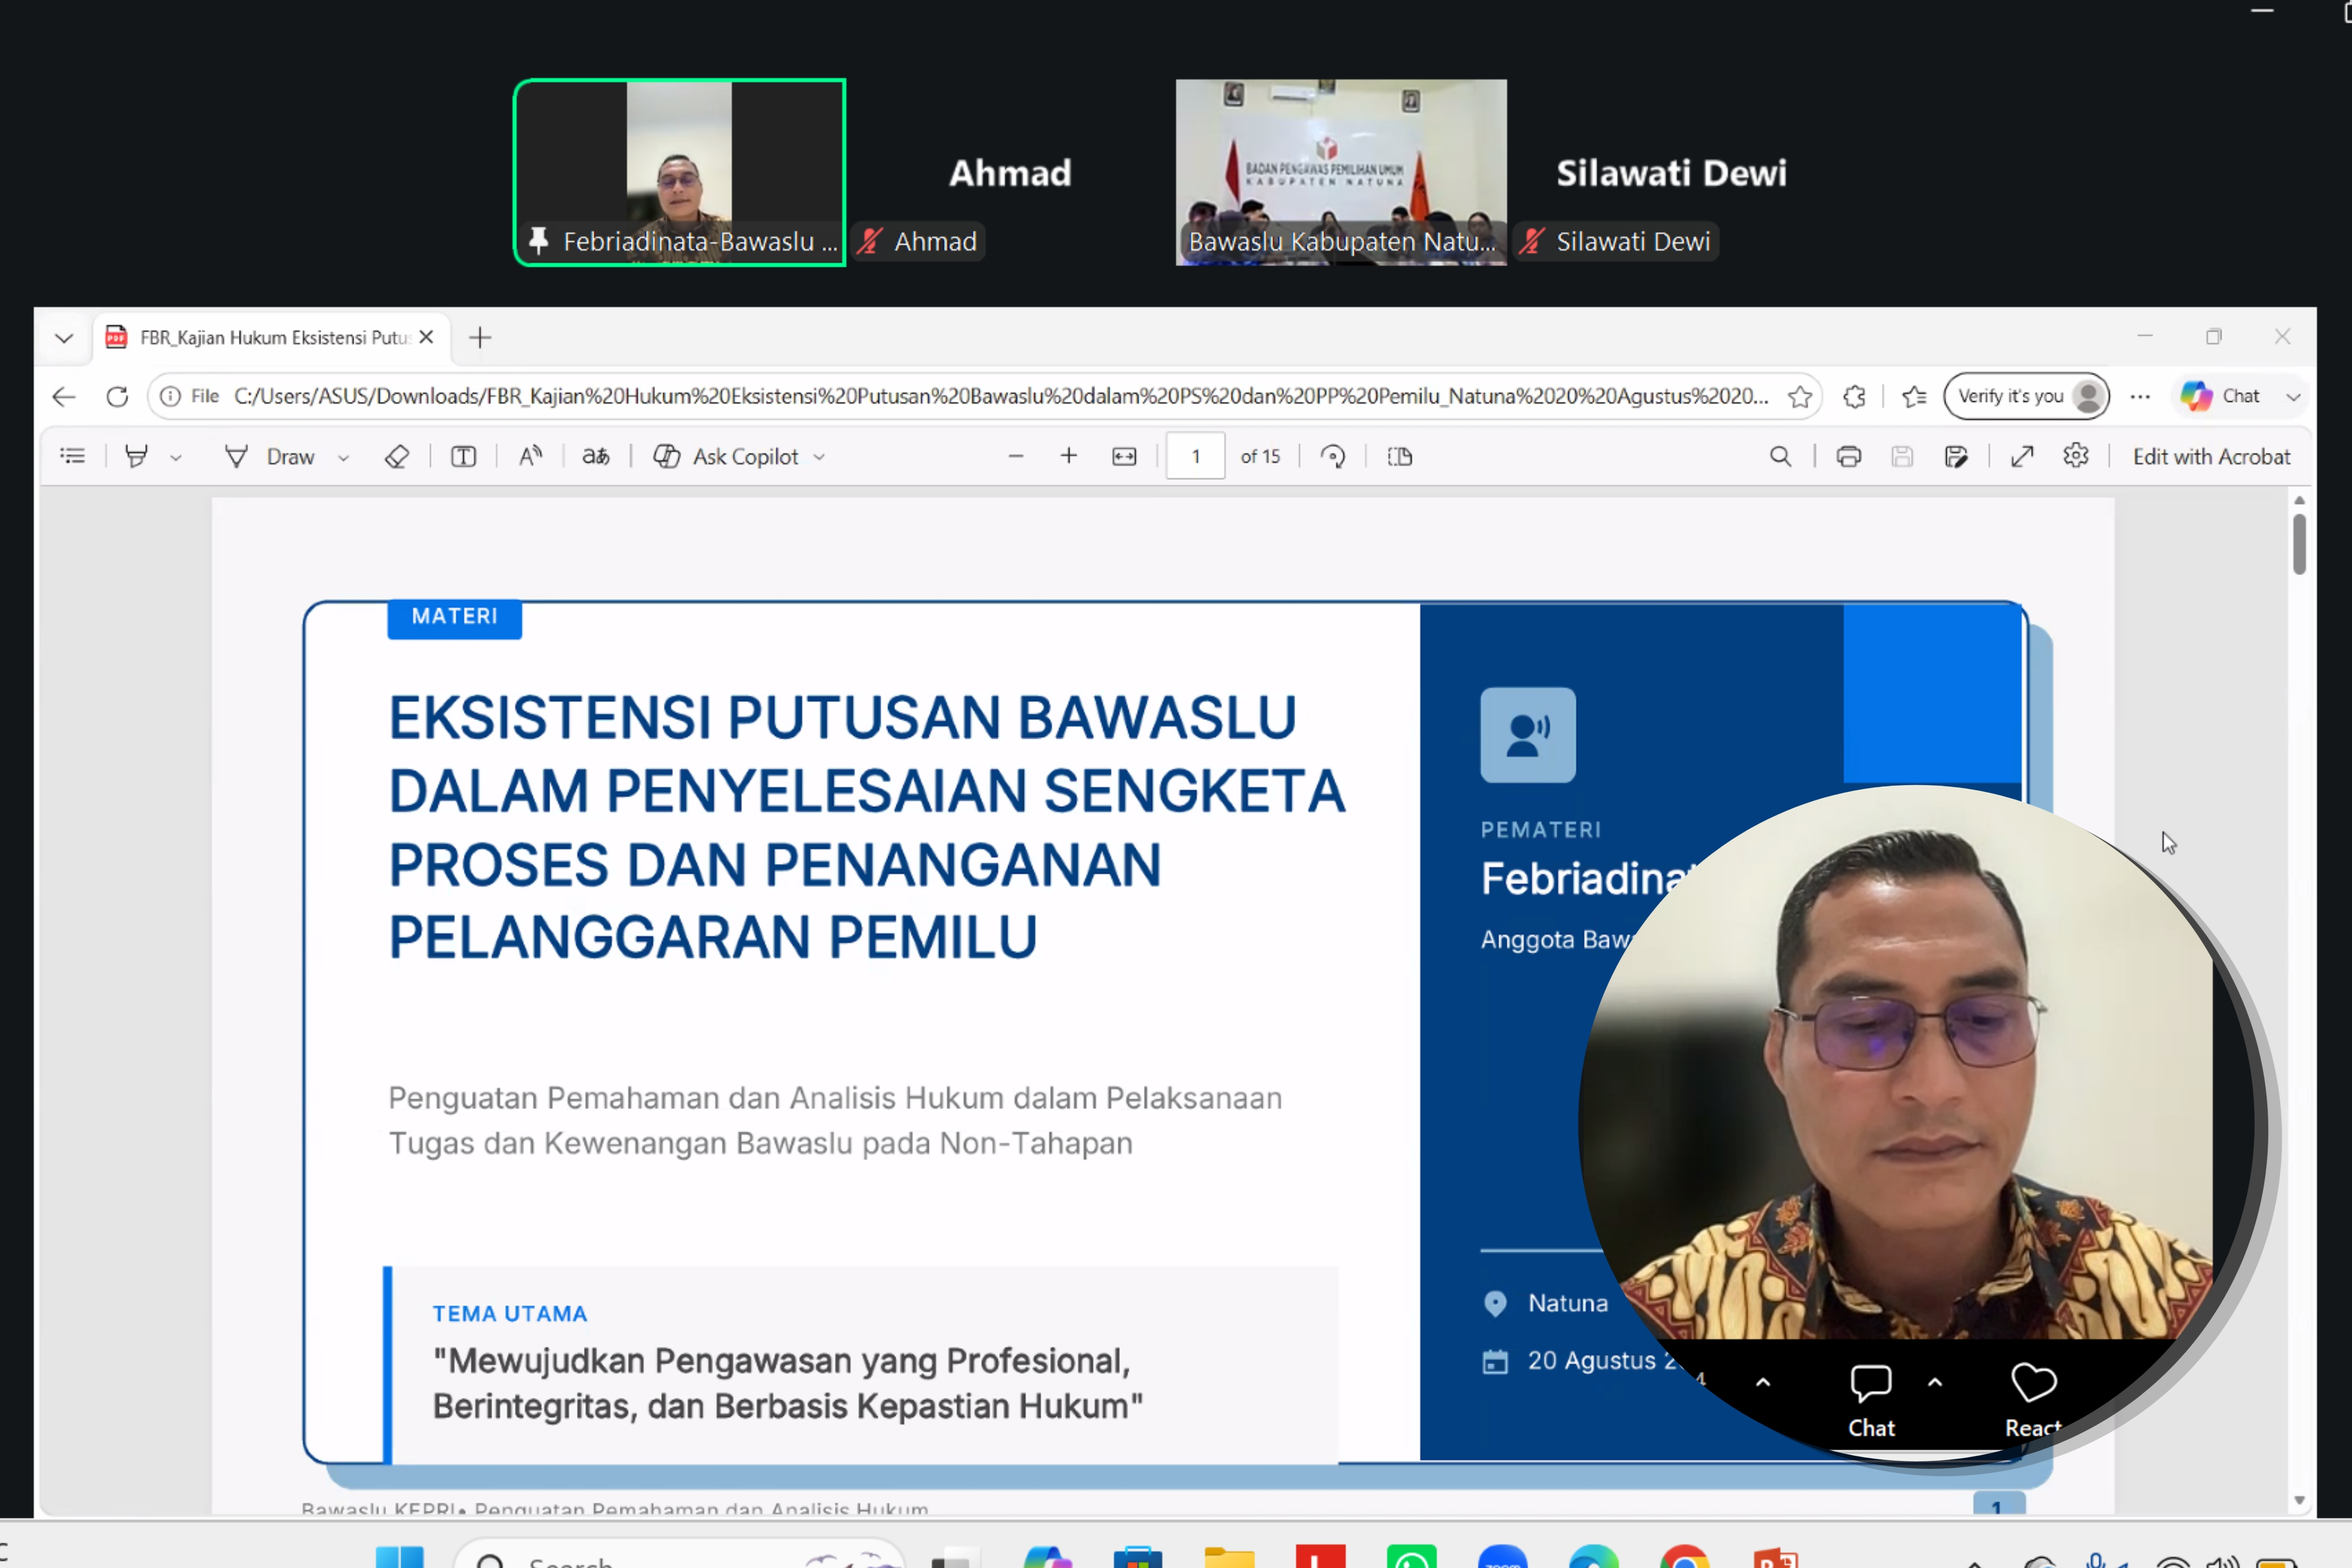
Task: Open Find in PDF search
Action: click(x=1780, y=456)
